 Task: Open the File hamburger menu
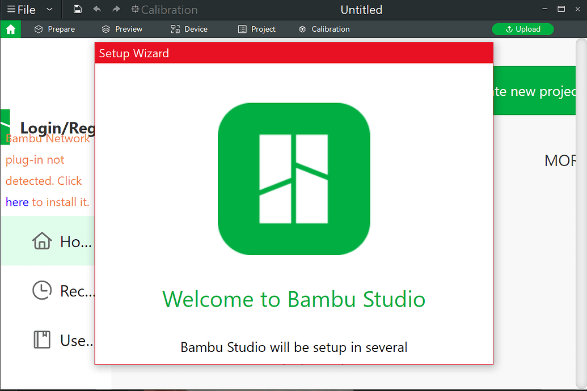point(22,10)
